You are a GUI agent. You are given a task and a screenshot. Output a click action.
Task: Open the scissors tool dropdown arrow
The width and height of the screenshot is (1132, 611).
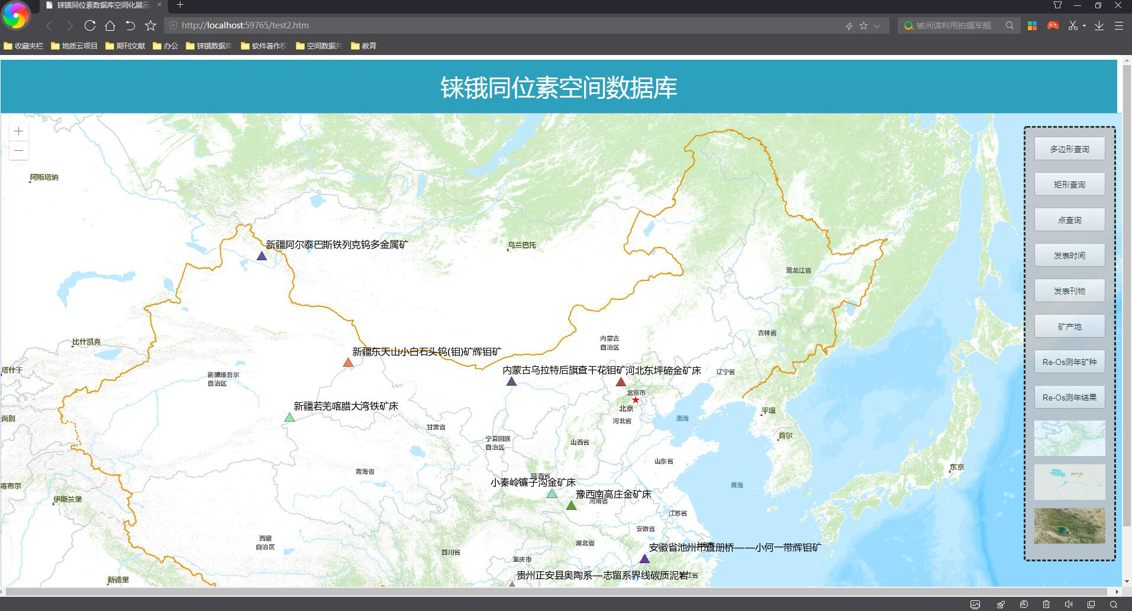tap(1084, 25)
